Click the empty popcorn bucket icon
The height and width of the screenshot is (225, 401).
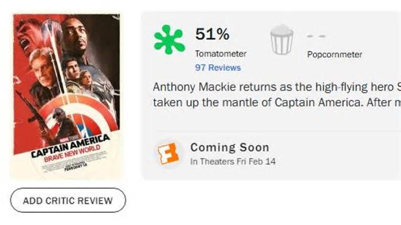coord(282,40)
